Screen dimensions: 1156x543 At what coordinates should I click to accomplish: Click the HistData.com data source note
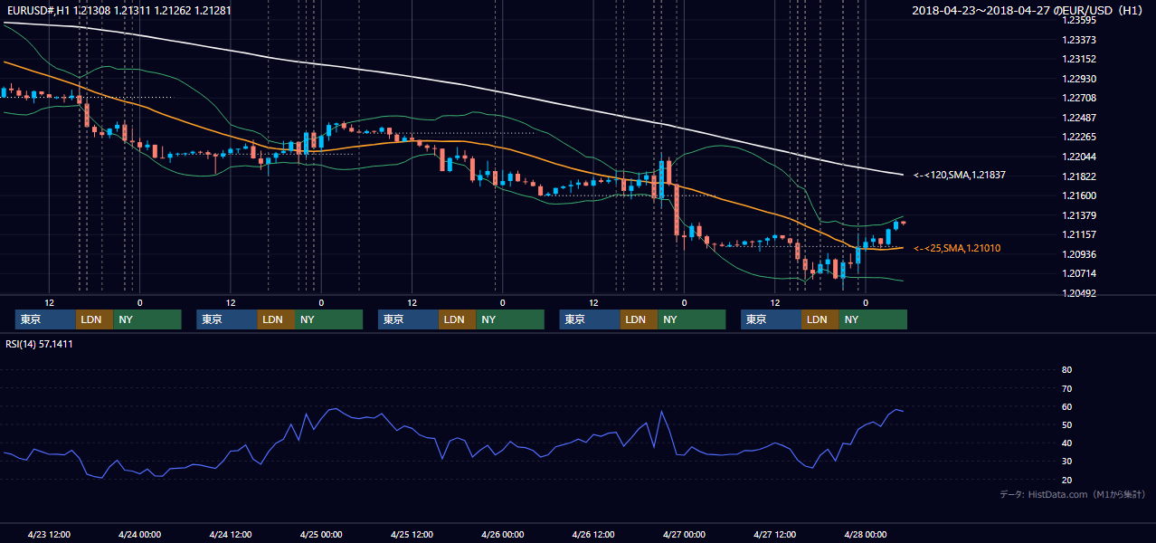(1073, 494)
